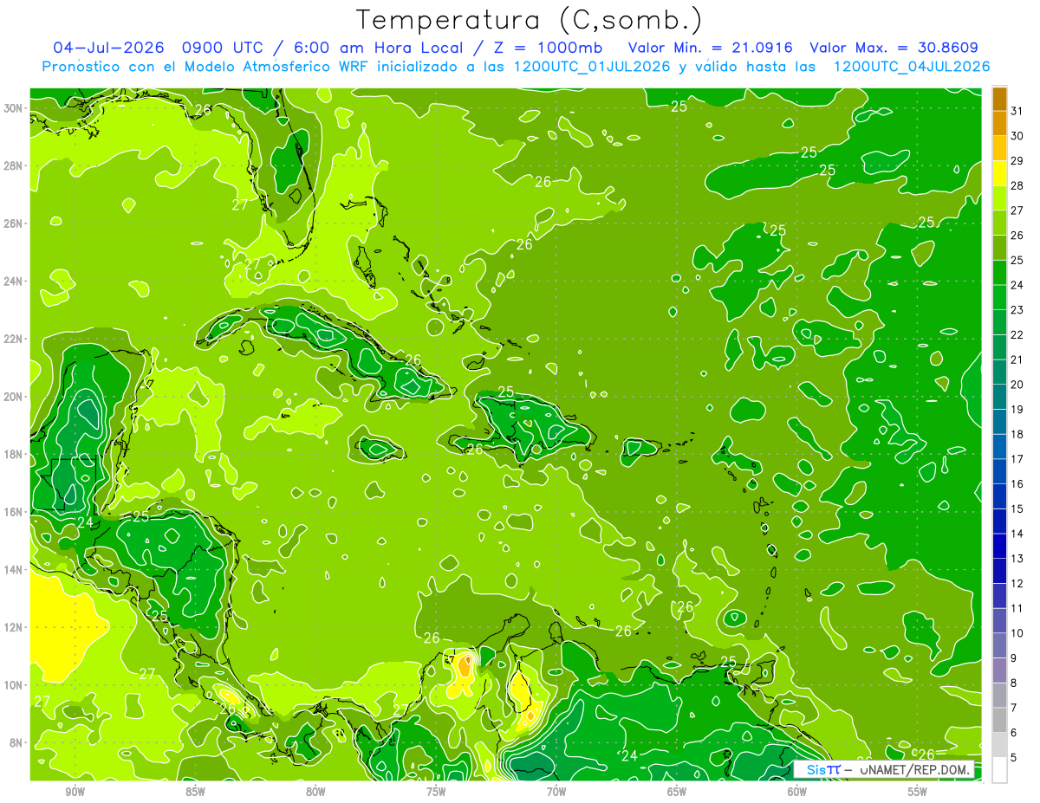Pick the teal swatch between 19 and 20

pos(999,397)
